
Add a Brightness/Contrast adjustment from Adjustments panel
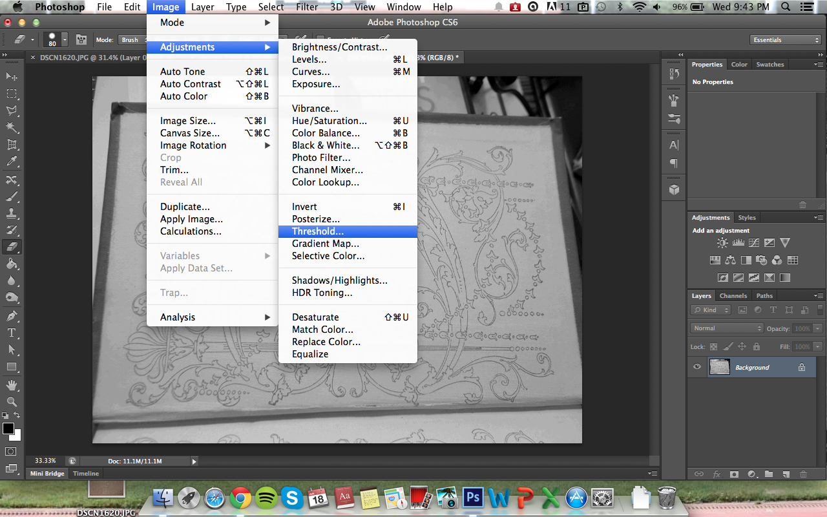[723, 243]
